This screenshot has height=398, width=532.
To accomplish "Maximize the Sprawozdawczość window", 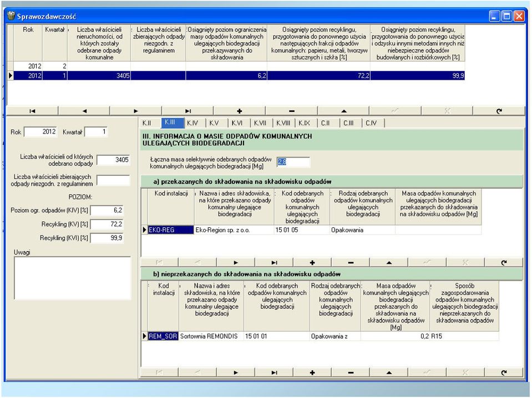I will tap(506, 16).
